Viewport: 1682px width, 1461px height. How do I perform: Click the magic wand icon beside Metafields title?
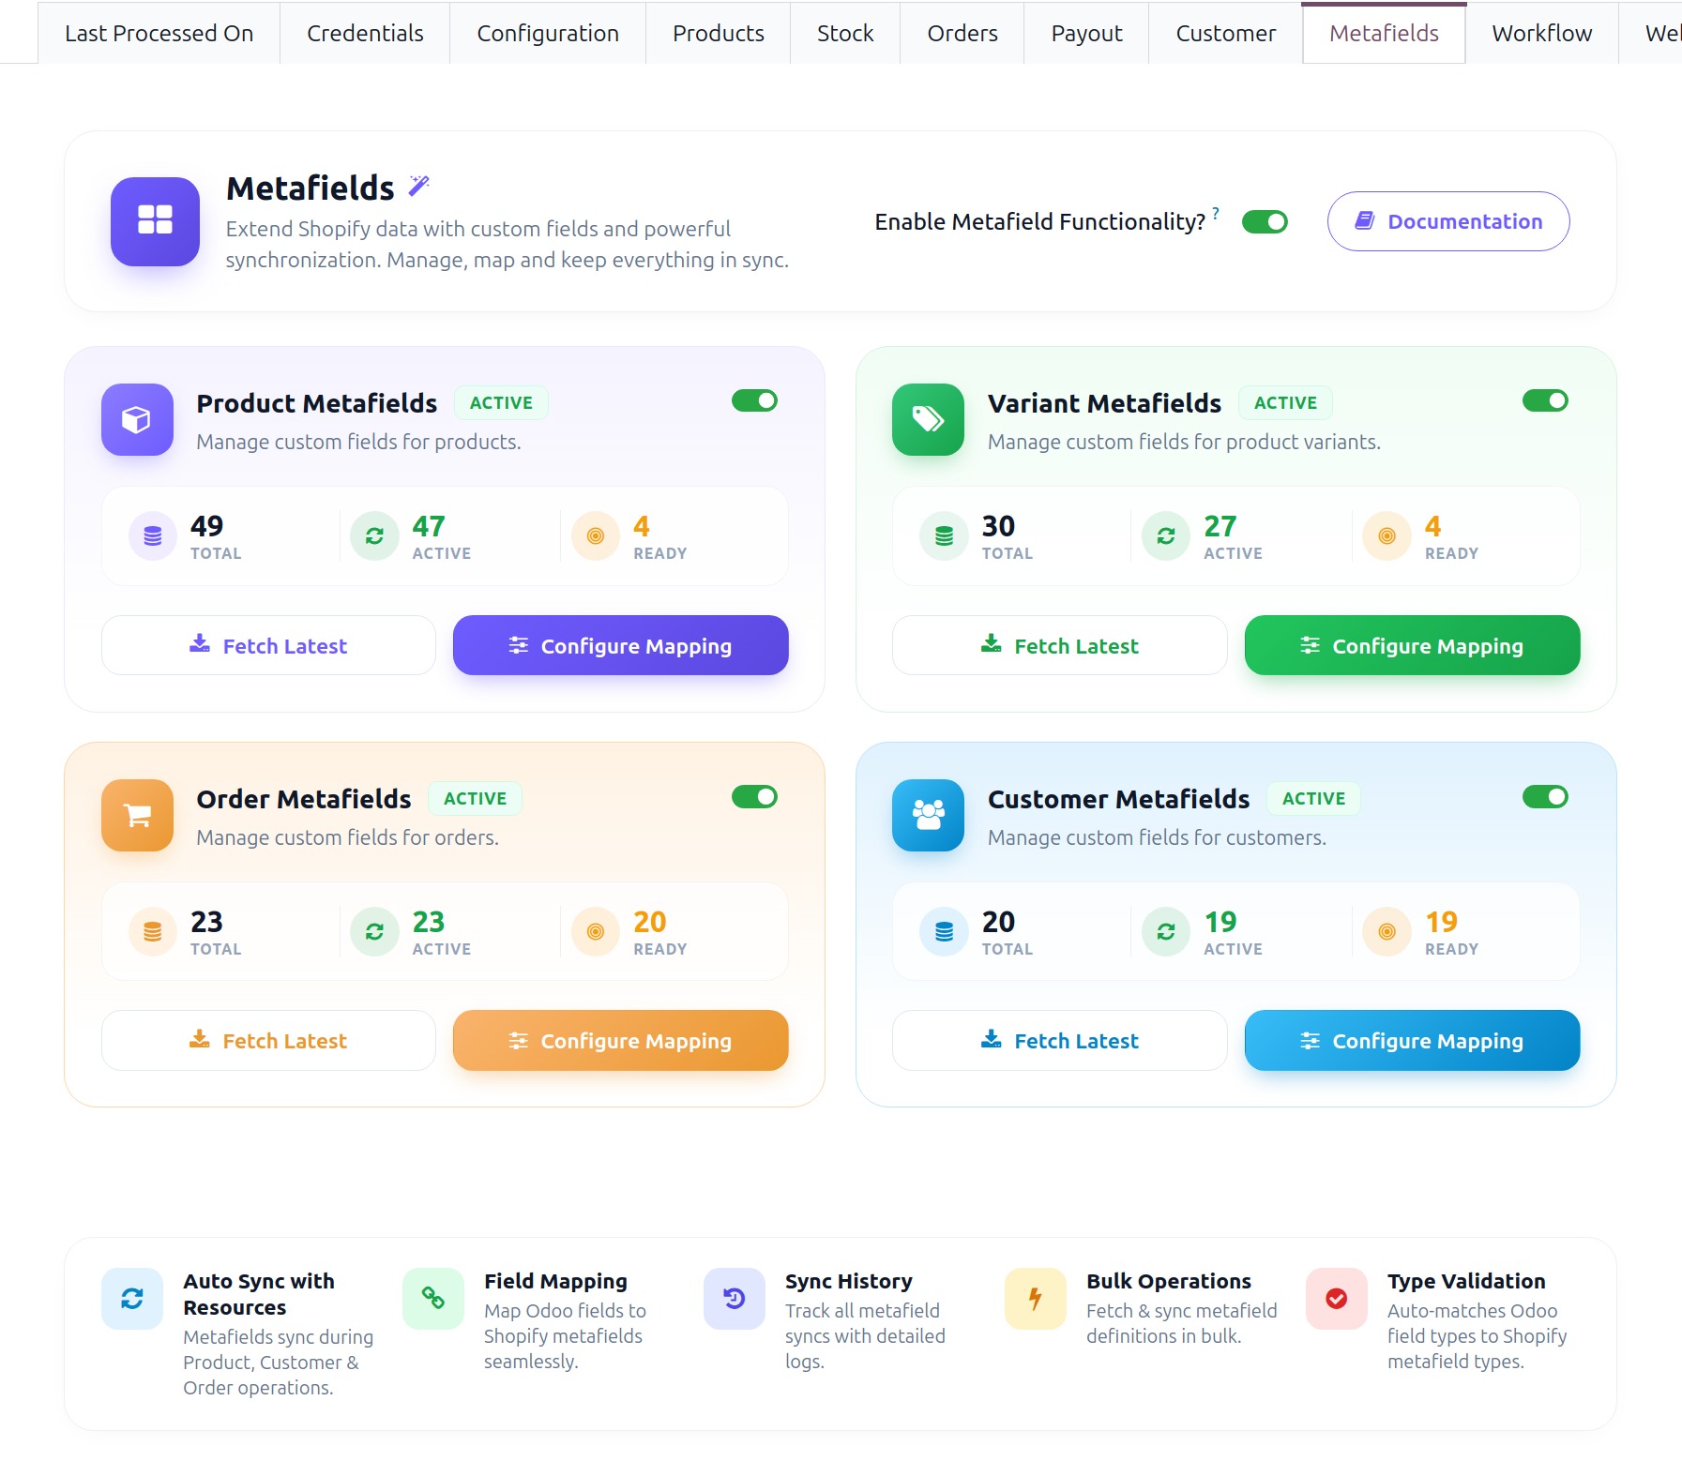point(418,186)
